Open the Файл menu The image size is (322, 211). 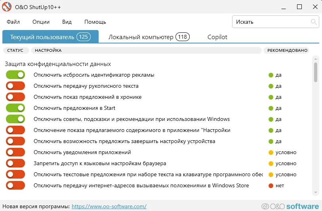(x=13, y=22)
